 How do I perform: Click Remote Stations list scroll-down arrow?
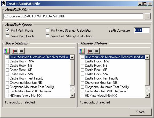click(x=147, y=95)
